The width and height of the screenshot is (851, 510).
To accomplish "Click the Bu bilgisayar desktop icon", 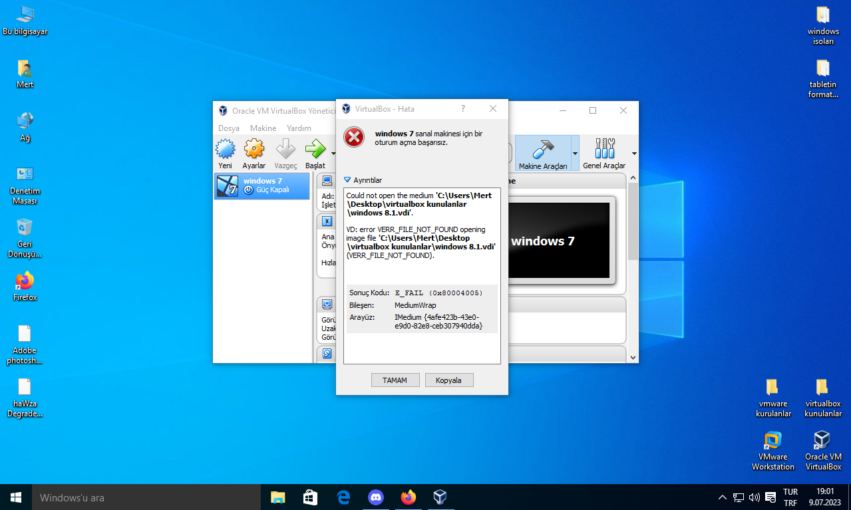I will click(25, 21).
